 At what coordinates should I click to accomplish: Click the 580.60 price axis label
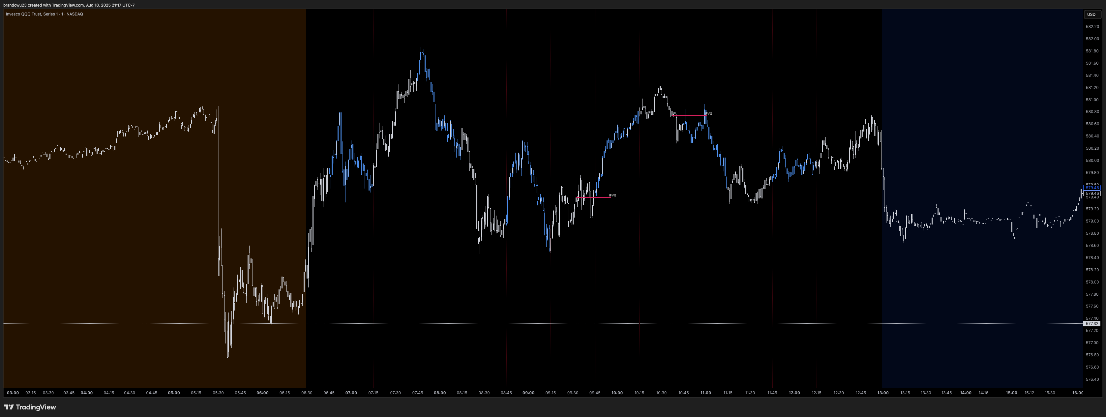pyautogui.click(x=1092, y=124)
